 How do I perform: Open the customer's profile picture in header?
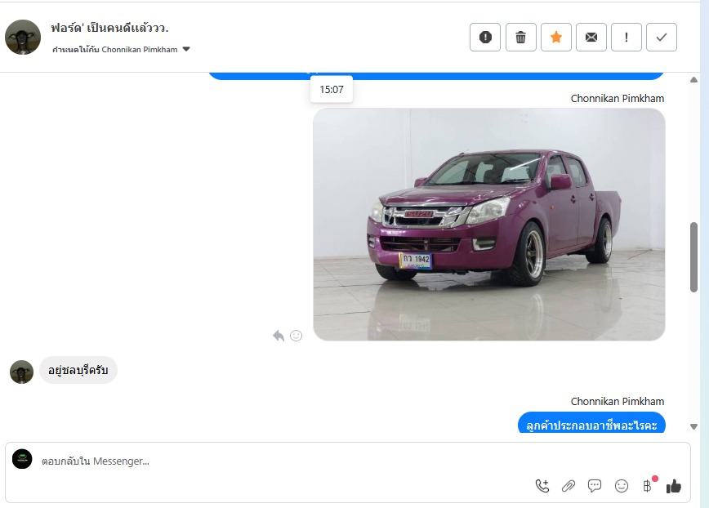[x=23, y=37]
